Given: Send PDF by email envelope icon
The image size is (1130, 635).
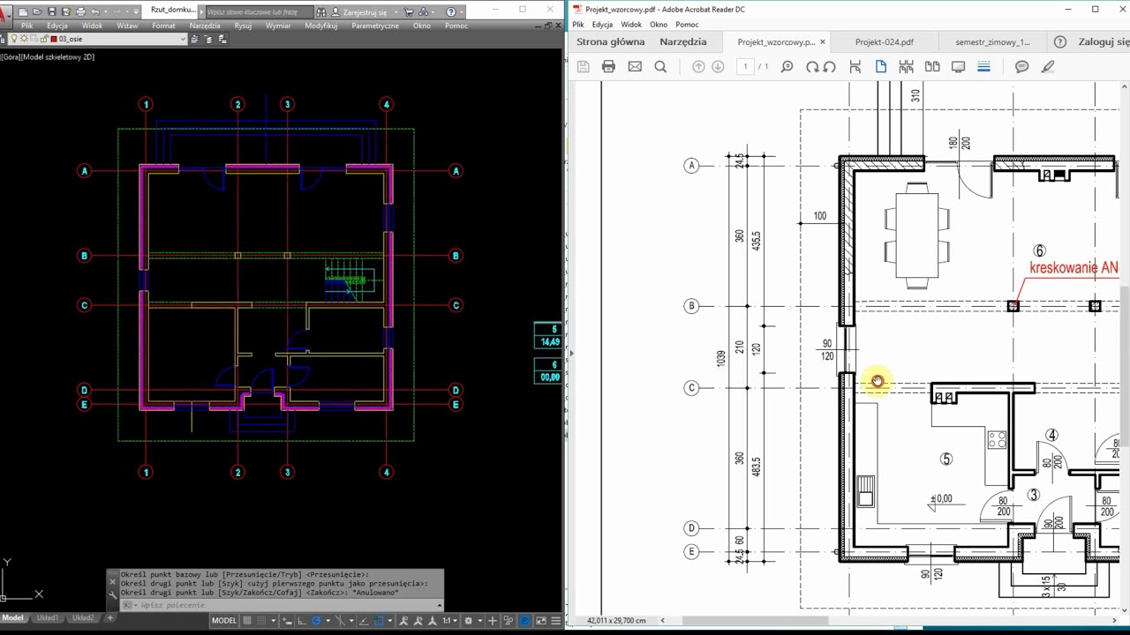Looking at the screenshot, I should click(635, 67).
